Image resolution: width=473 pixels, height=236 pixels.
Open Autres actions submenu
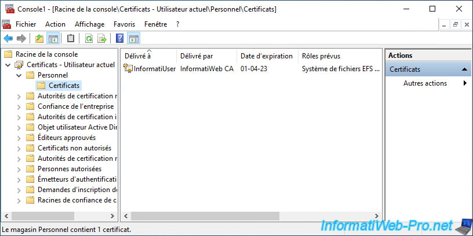[425, 83]
